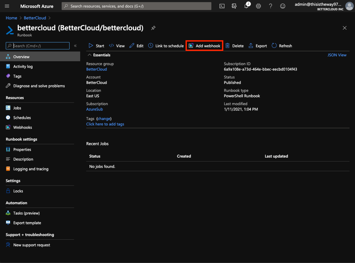
Task: Open the Settings gear in top bar
Action: point(258,6)
